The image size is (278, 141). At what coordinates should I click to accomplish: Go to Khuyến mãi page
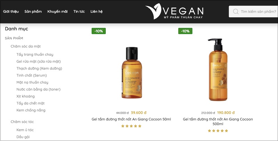(57, 11)
